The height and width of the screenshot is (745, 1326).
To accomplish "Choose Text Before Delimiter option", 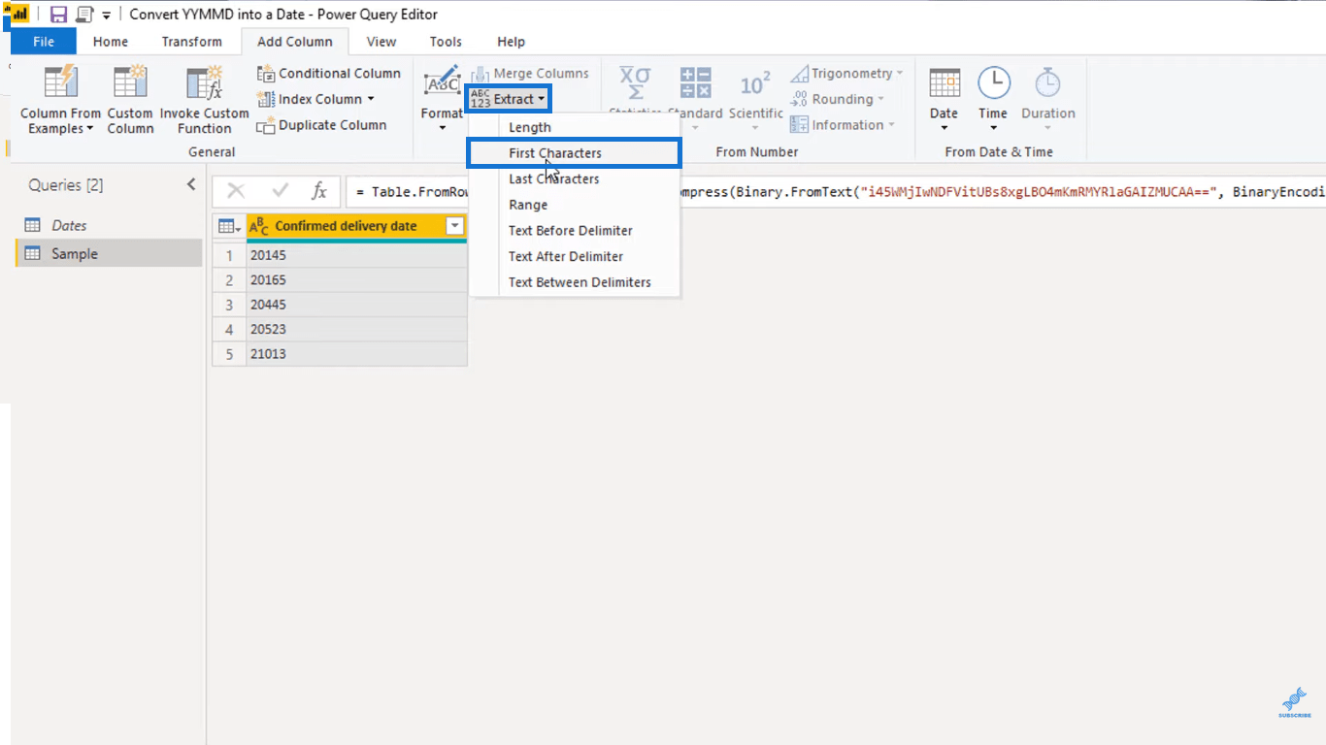I will coord(571,231).
